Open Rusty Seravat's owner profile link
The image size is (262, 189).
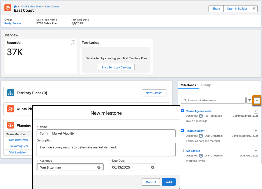coord(13,23)
